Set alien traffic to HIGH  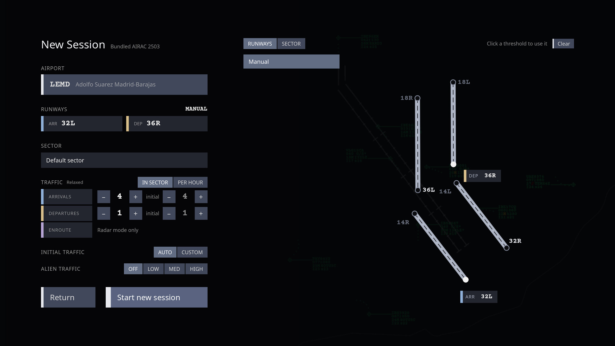tap(196, 269)
